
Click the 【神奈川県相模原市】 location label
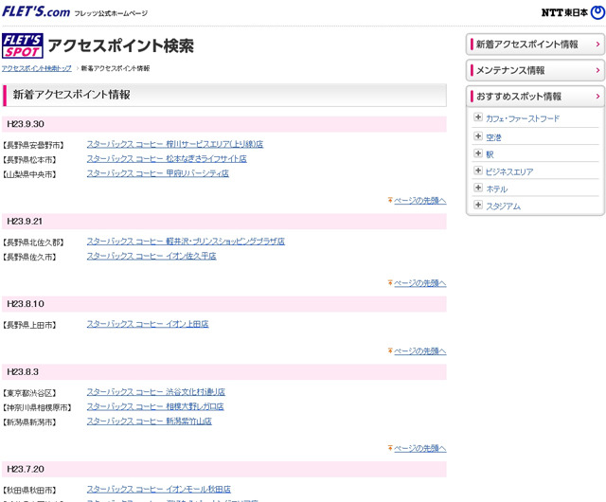37,407
